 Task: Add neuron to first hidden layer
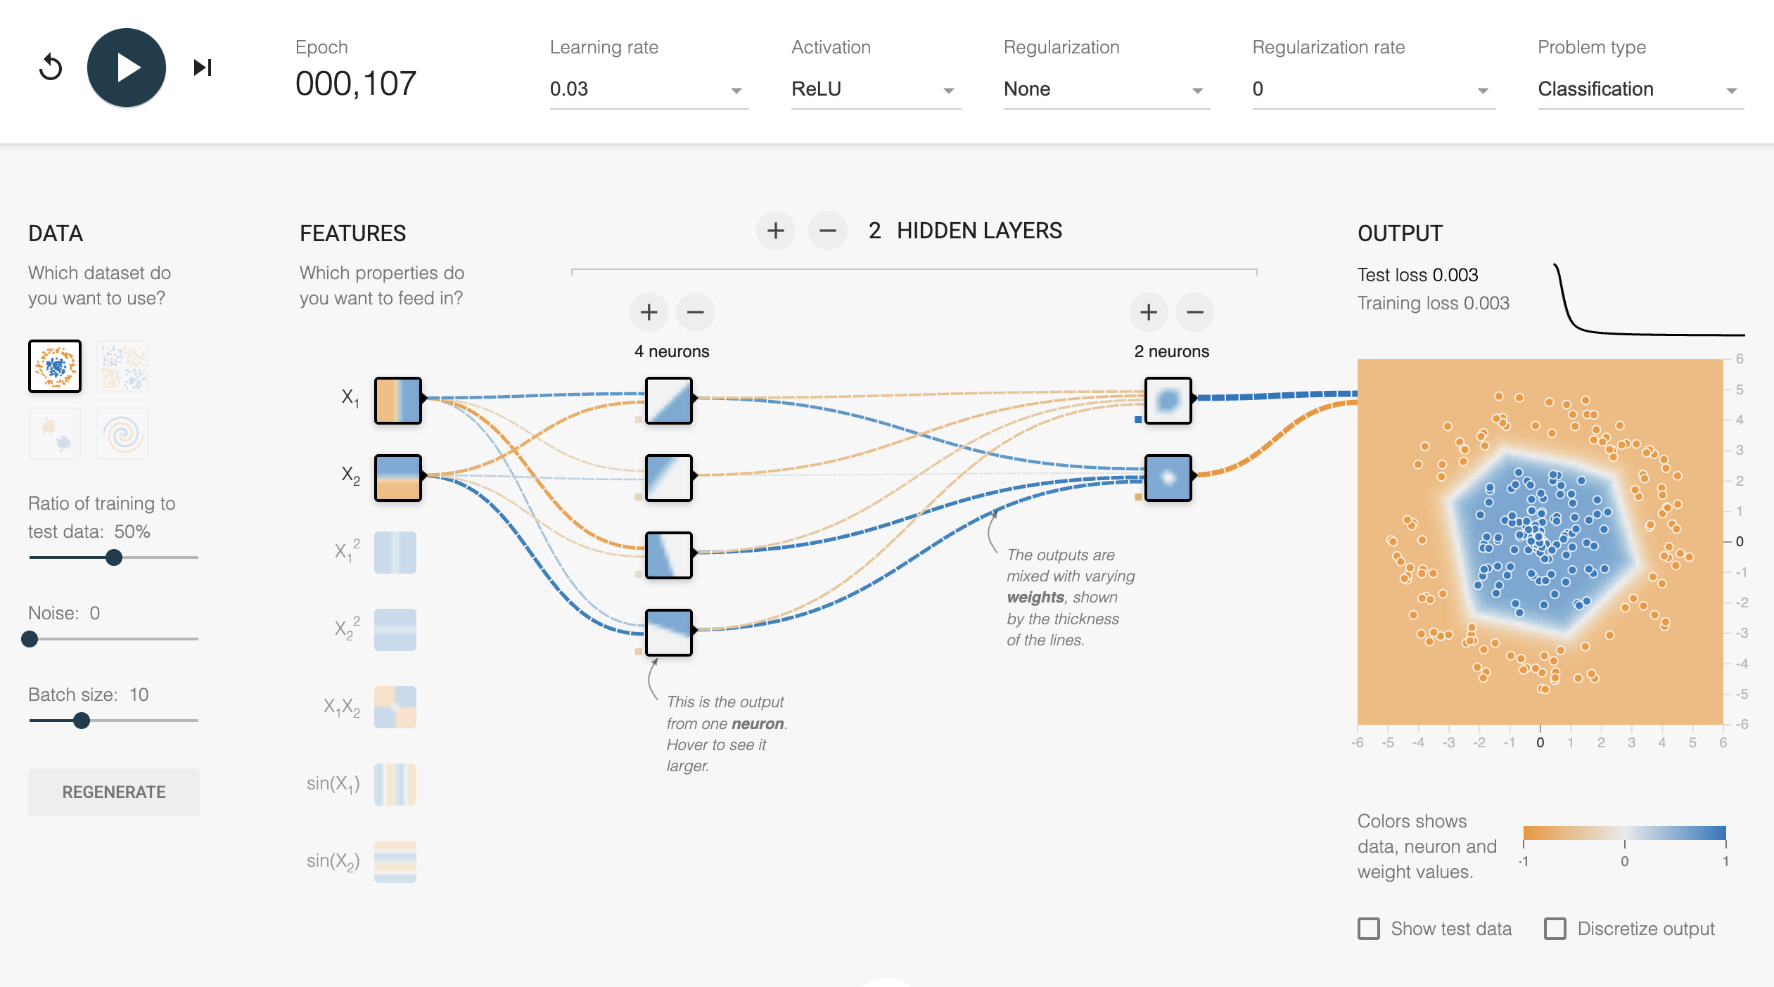coord(649,312)
